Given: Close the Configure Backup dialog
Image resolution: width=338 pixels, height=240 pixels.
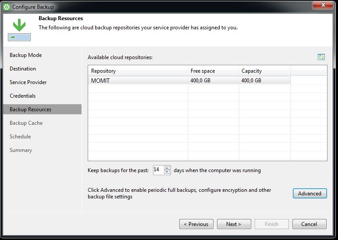Looking at the screenshot, I should pyautogui.click(x=325, y=5).
